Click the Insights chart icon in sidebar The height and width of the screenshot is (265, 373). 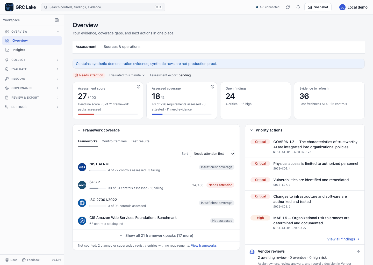tap(7, 50)
